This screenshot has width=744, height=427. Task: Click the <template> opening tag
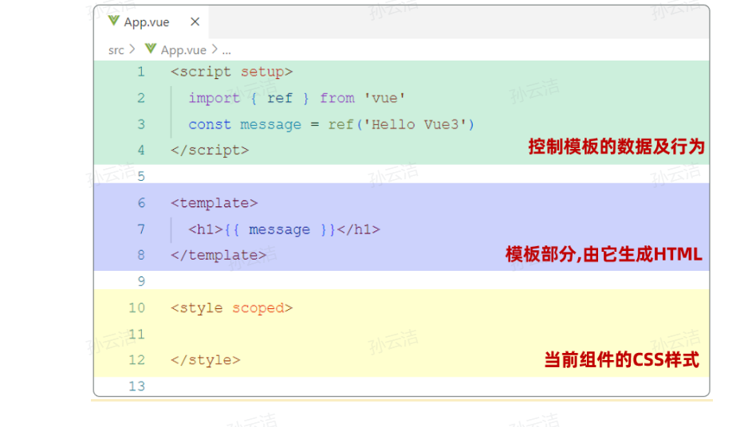pyautogui.click(x=214, y=203)
